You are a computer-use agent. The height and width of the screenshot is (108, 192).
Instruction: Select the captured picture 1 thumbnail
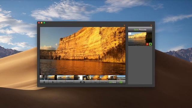coord(140,39)
